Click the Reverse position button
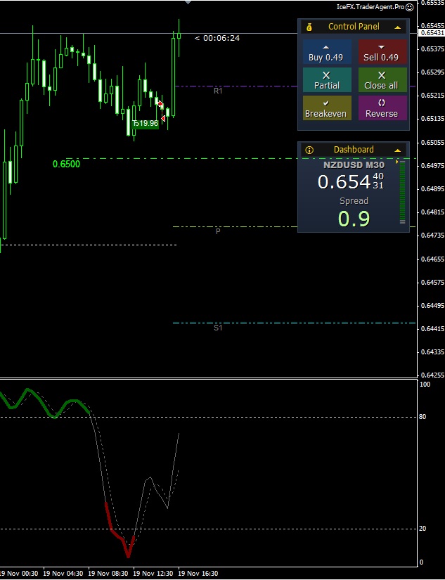The width and height of the screenshot is (445, 580). click(x=382, y=108)
